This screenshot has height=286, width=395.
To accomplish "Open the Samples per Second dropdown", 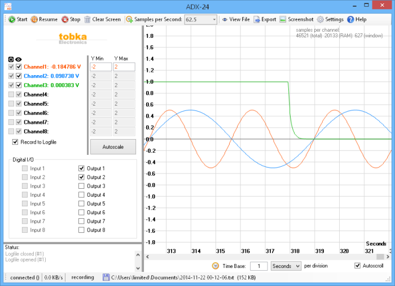I will 213,19.
